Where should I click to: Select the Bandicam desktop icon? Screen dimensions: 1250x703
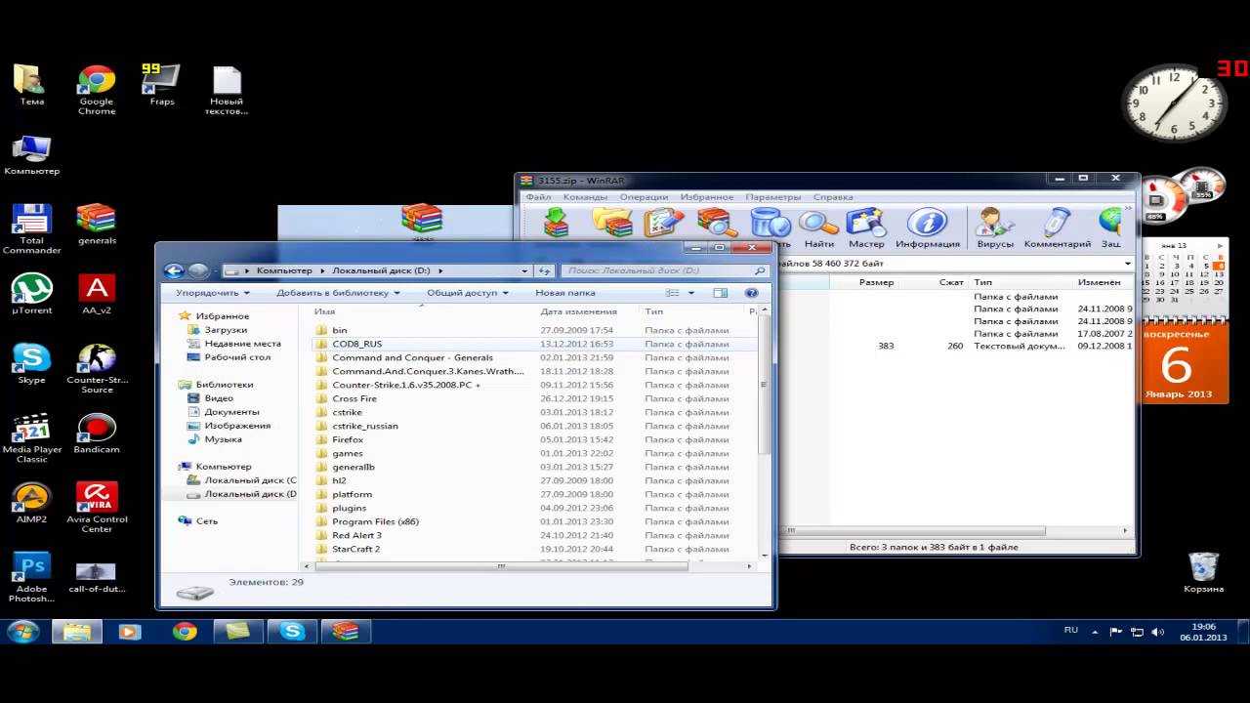point(97,434)
